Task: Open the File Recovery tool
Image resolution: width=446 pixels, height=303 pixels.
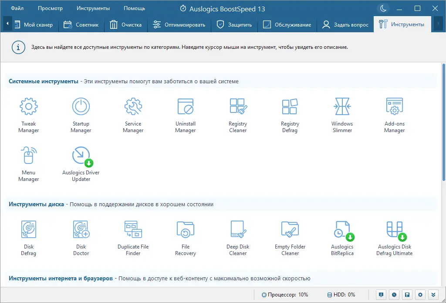Action: point(186,238)
